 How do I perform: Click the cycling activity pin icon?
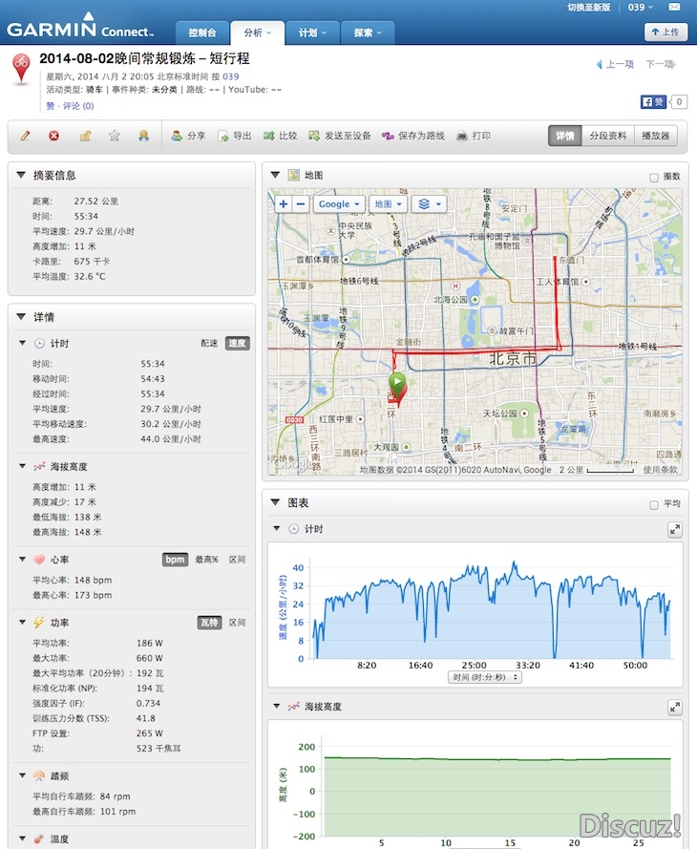click(21, 69)
